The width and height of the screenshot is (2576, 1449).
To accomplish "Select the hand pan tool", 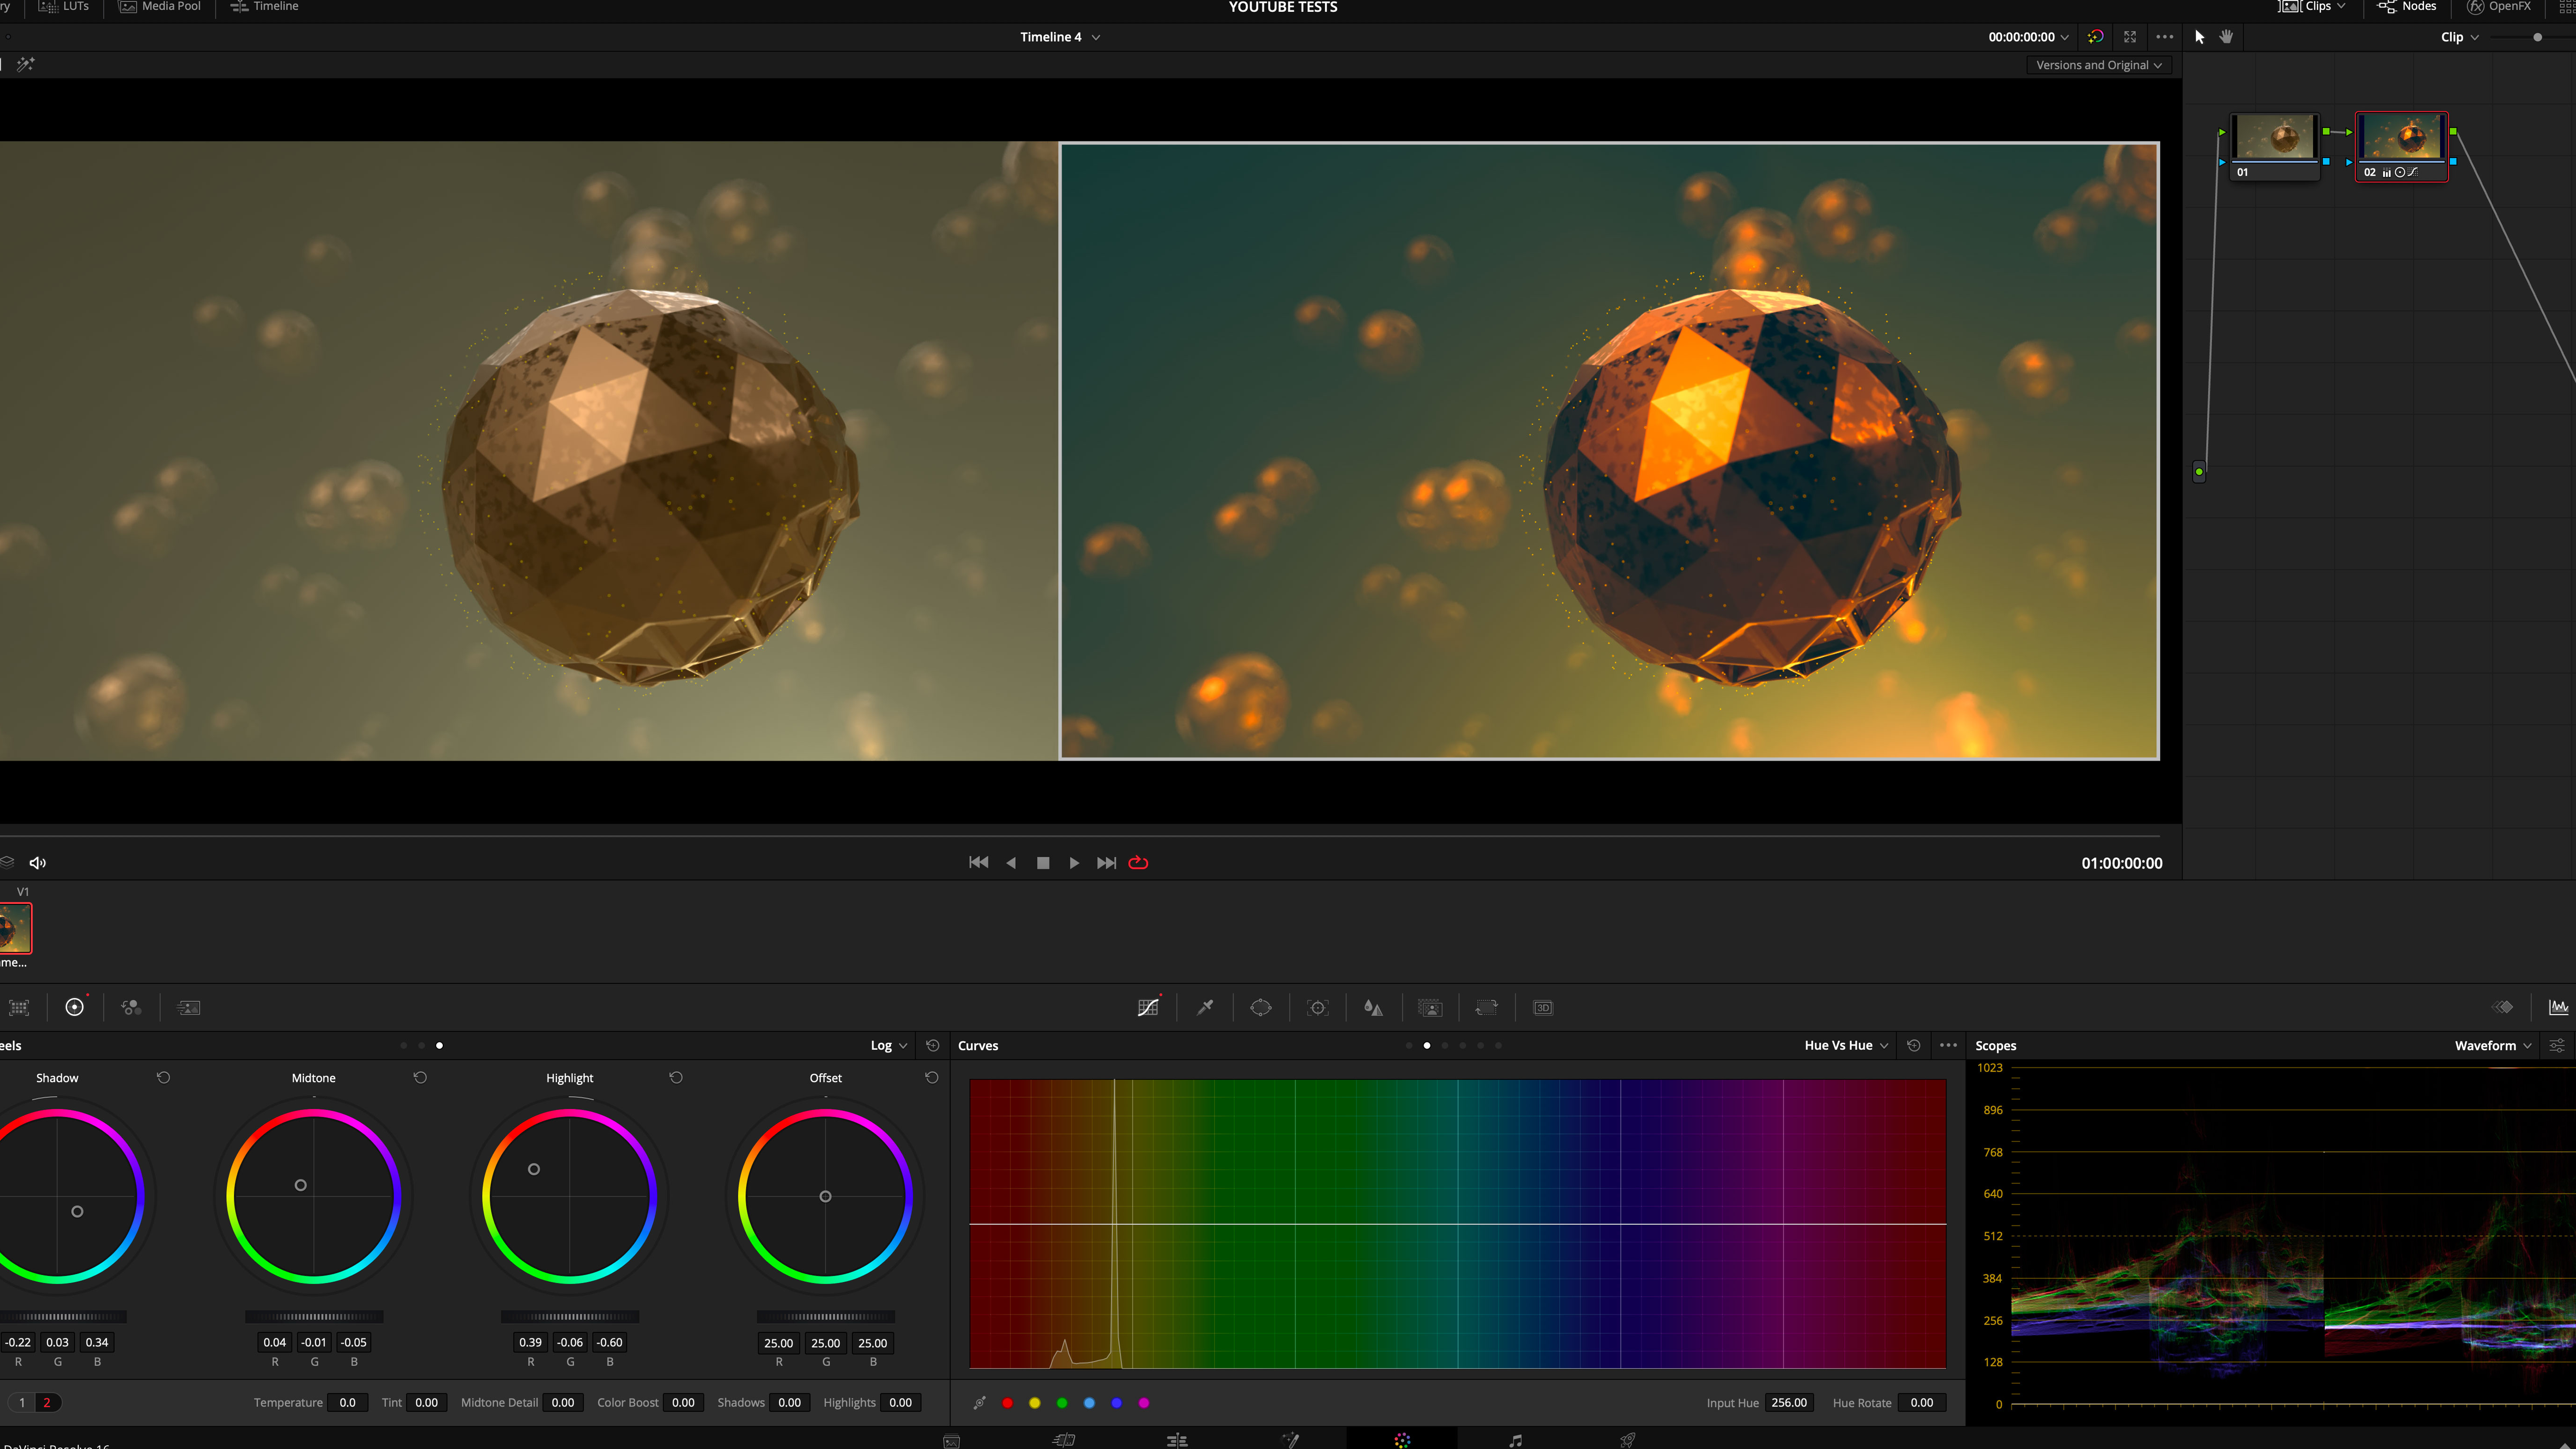I will coord(2226,37).
